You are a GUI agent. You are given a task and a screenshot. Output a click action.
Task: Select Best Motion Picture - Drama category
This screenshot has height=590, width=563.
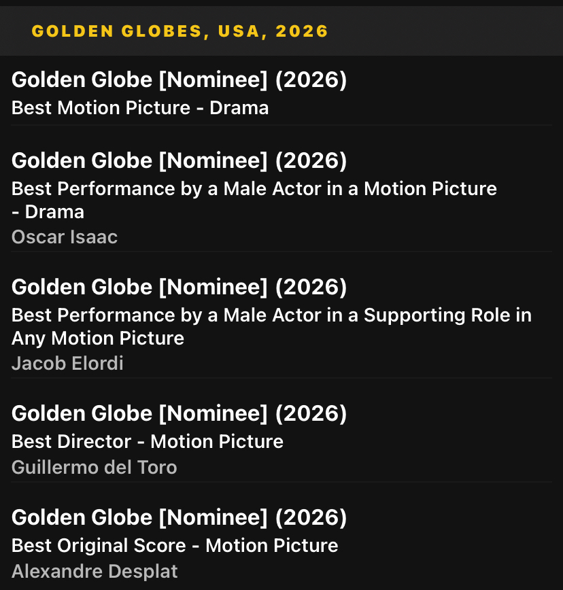pos(140,108)
